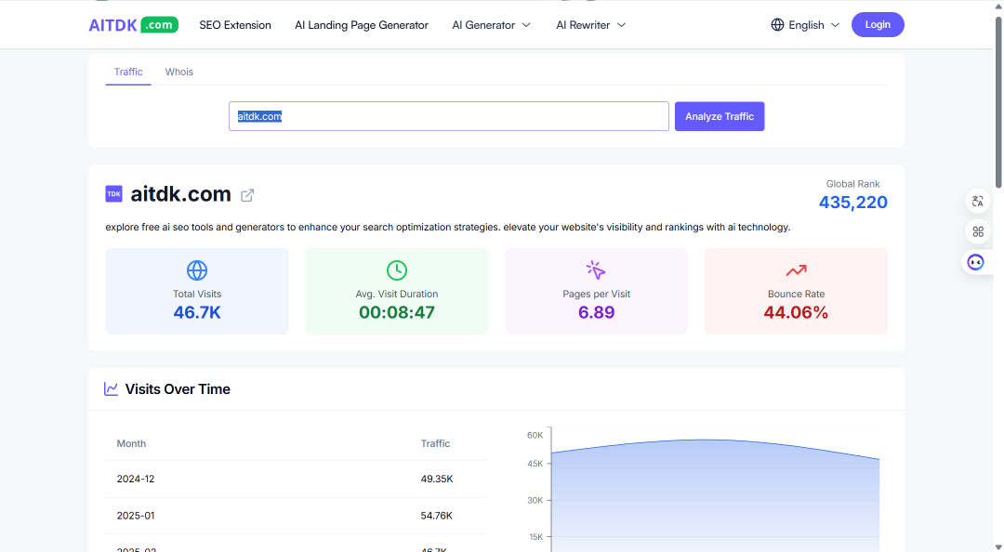Click the visits area chart
The height and width of the screenshot is (552, 1004).
pyautogui.click(x=715, y=494)
